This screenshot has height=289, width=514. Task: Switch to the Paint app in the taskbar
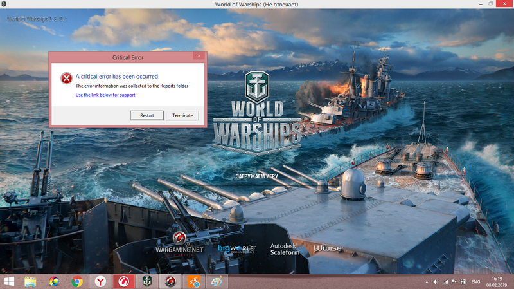tap(217, 282)
